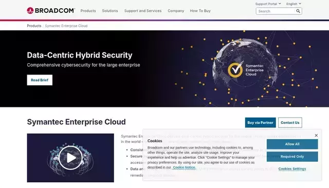Open the Company menu
Screen dimensions: 329x188
click(x=176, y=11)
